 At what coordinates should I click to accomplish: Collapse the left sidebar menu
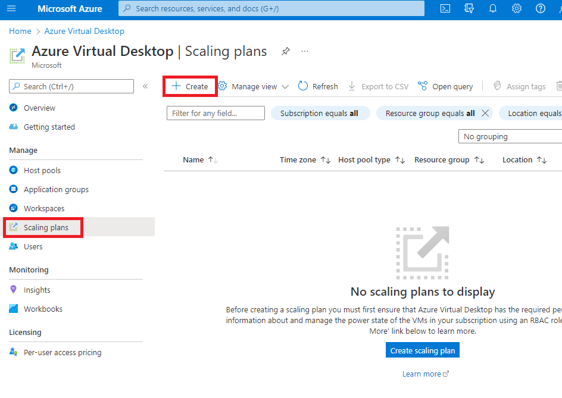click(x=145, y=86)
